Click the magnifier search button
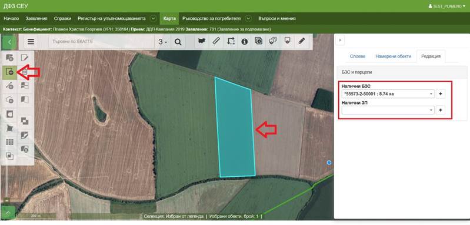Screen dimensions: 470x225 (x=178, y=42)
